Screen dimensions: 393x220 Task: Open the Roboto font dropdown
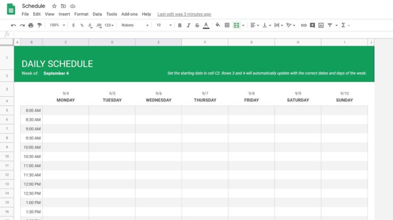click(135, 26)
